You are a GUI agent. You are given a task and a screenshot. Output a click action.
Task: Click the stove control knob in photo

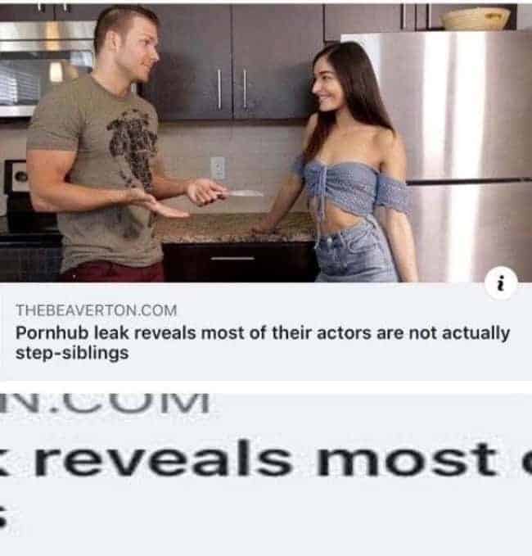click(20, 177)
